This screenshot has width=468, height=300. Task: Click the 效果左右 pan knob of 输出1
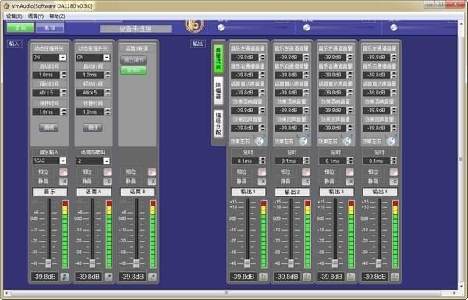click(x=259, y=141)
